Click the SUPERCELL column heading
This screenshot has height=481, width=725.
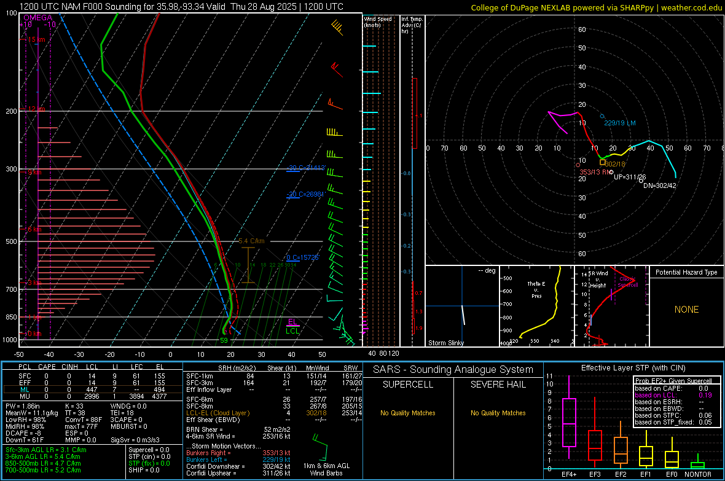[408, 385]
